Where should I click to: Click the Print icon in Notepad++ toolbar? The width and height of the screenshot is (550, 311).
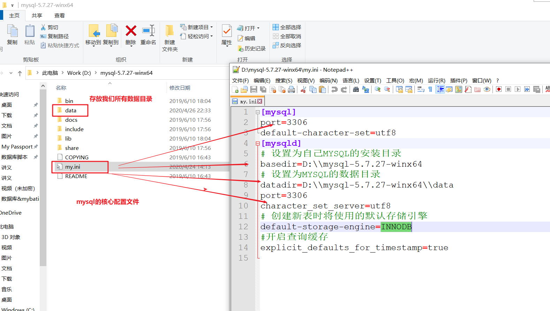coord(291,90)
